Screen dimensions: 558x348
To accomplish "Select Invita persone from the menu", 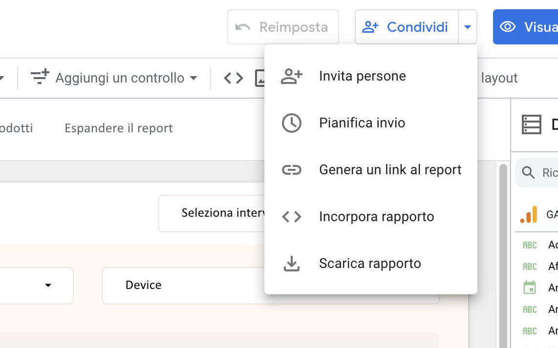I will point(371,76).
